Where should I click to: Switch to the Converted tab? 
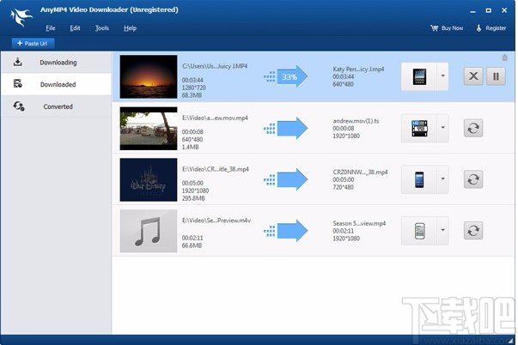56,106
